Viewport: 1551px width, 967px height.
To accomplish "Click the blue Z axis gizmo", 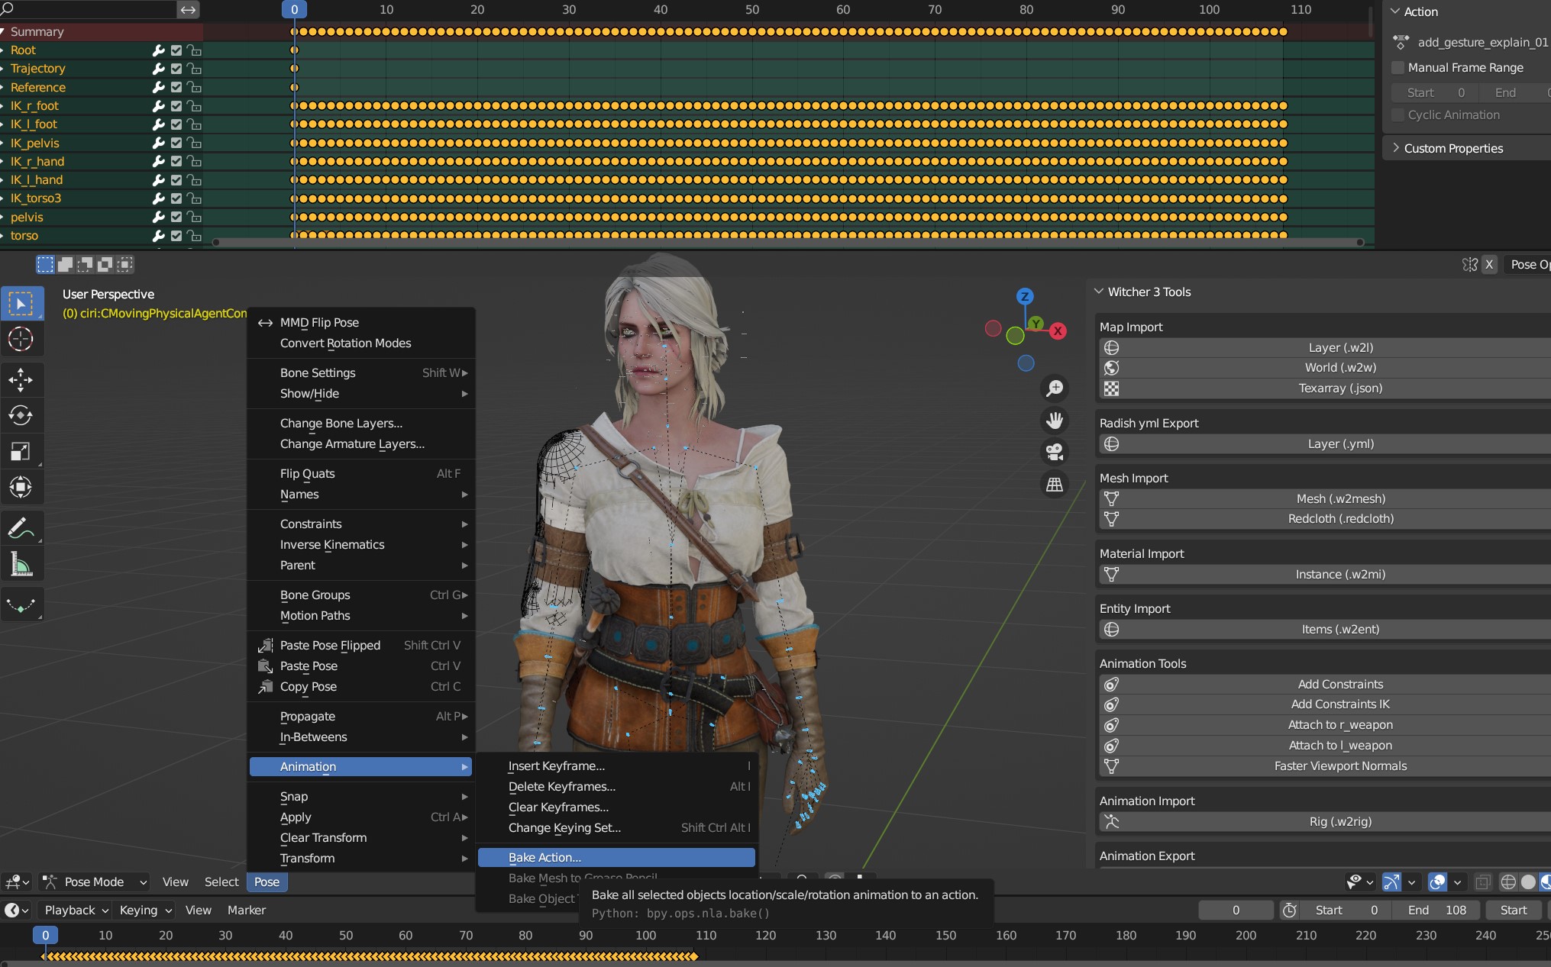I will tap(1025, 296).
